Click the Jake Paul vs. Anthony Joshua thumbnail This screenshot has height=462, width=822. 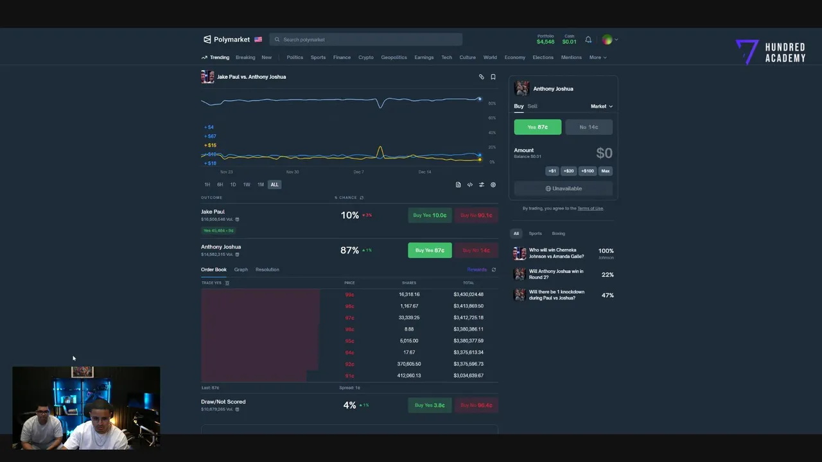(207, 77)
